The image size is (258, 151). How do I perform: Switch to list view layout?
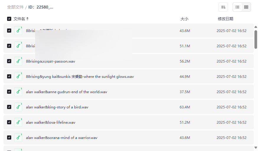pyautogui.click(x=237, y=7)
